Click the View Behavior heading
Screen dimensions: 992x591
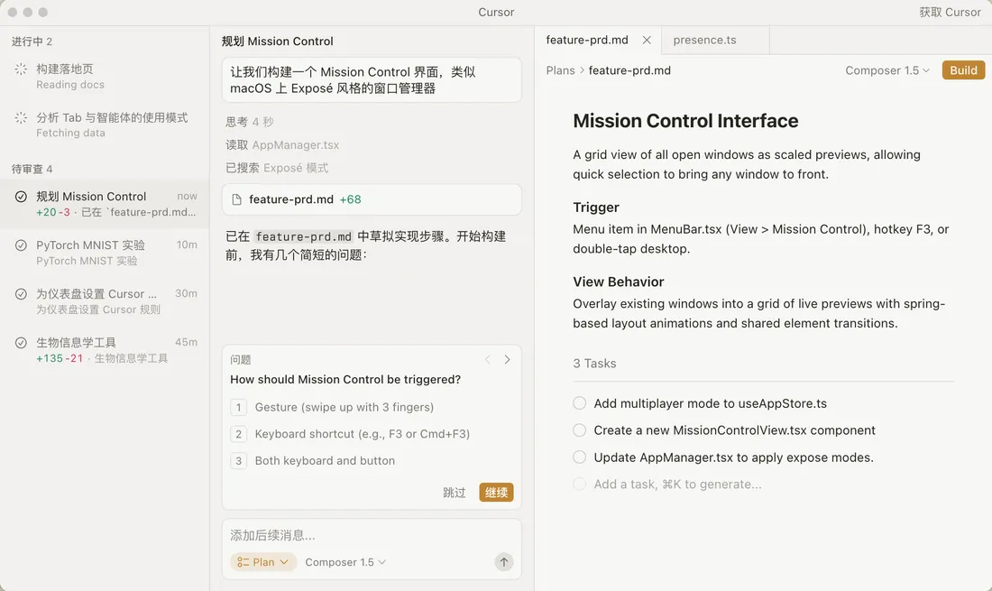pyautogui.click(x=618, y=282)
